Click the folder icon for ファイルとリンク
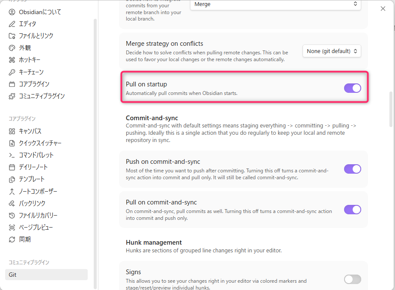The width and height of the screenshot is (395, 290). [12, 36]
